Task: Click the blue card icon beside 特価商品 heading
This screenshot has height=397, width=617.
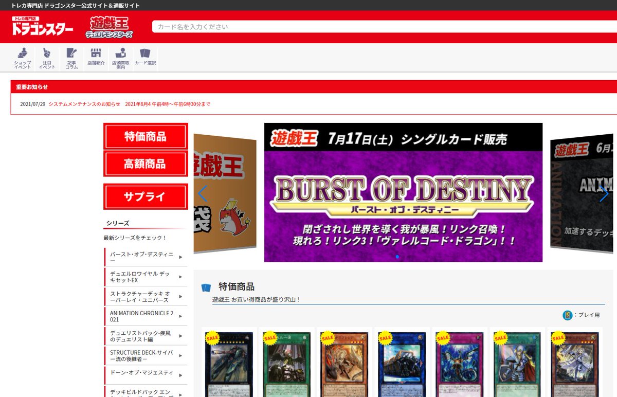Action: click(206, 287)
